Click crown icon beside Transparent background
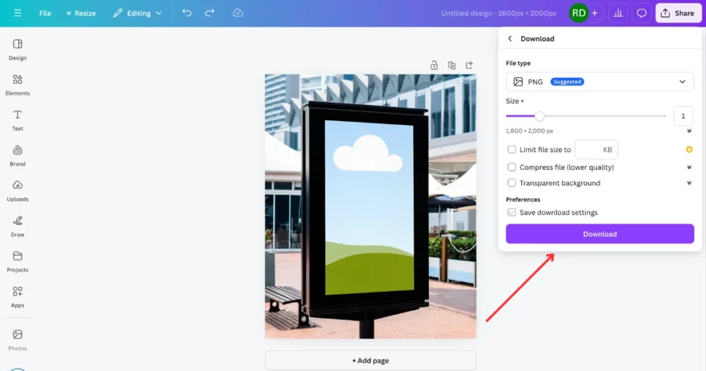 tap(689, 183)
